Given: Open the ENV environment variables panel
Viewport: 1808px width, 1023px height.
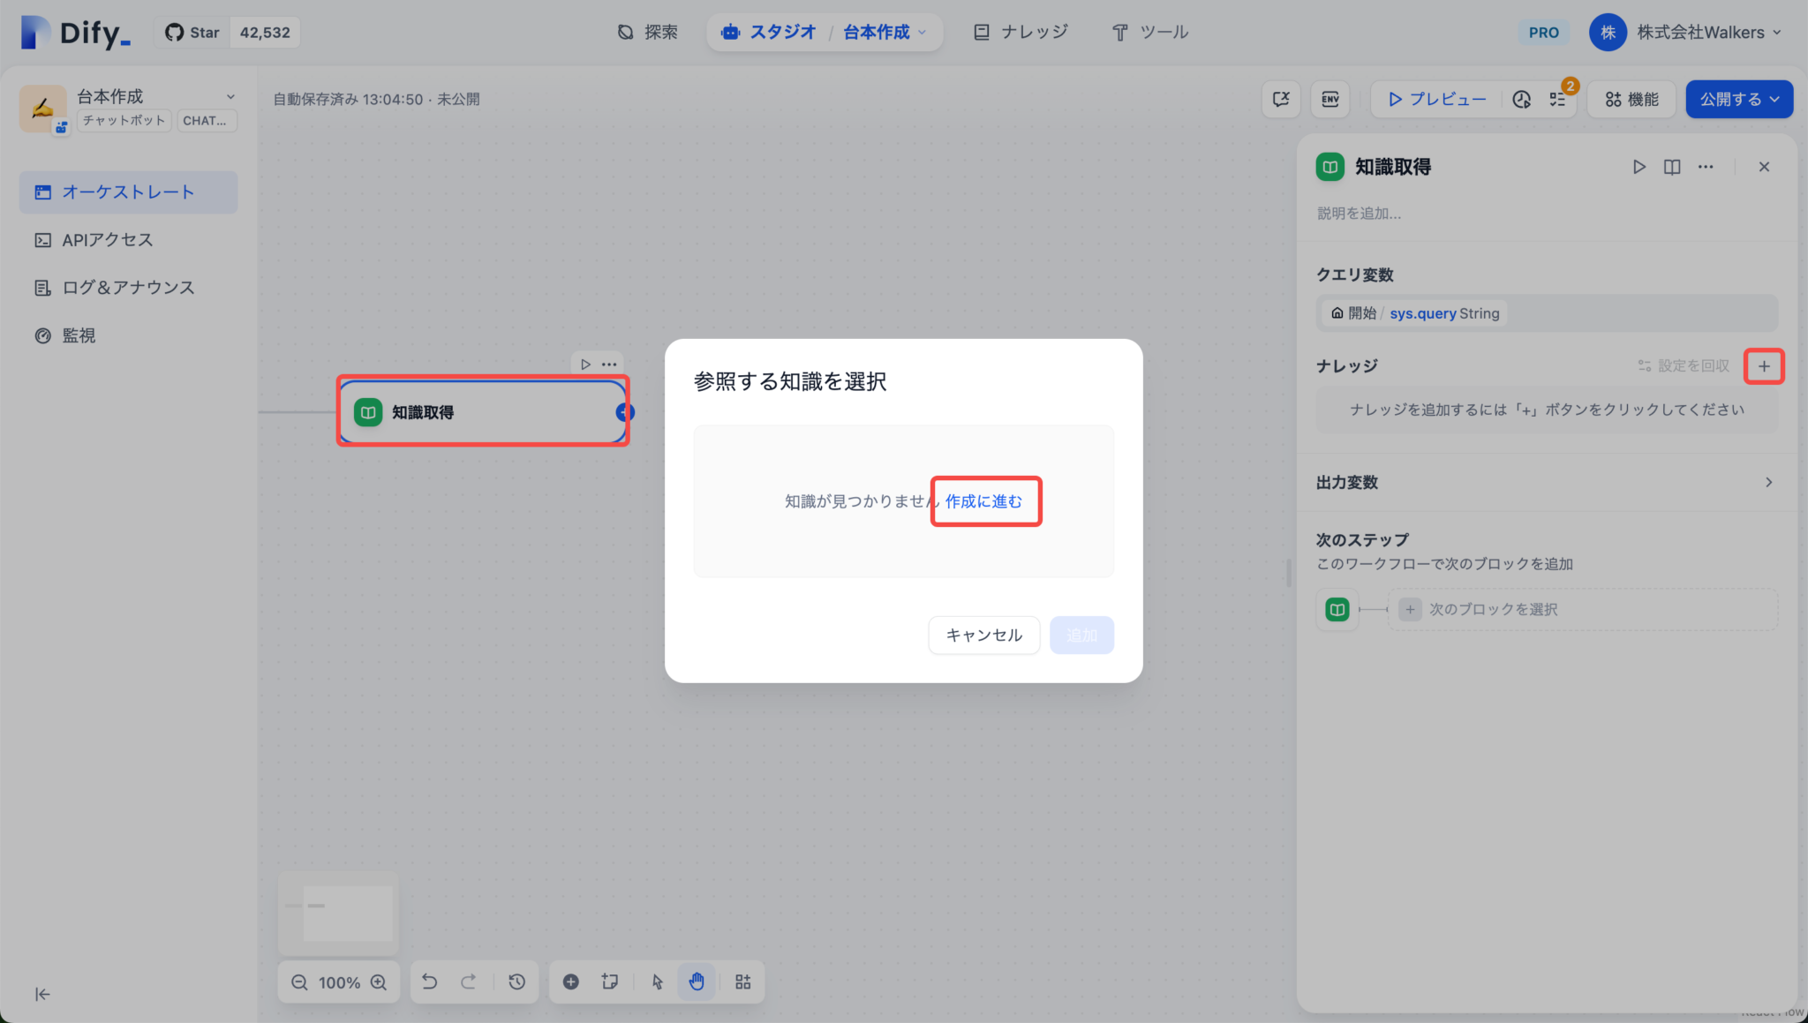Looking at the screenshot, I should pos(1330,99).
